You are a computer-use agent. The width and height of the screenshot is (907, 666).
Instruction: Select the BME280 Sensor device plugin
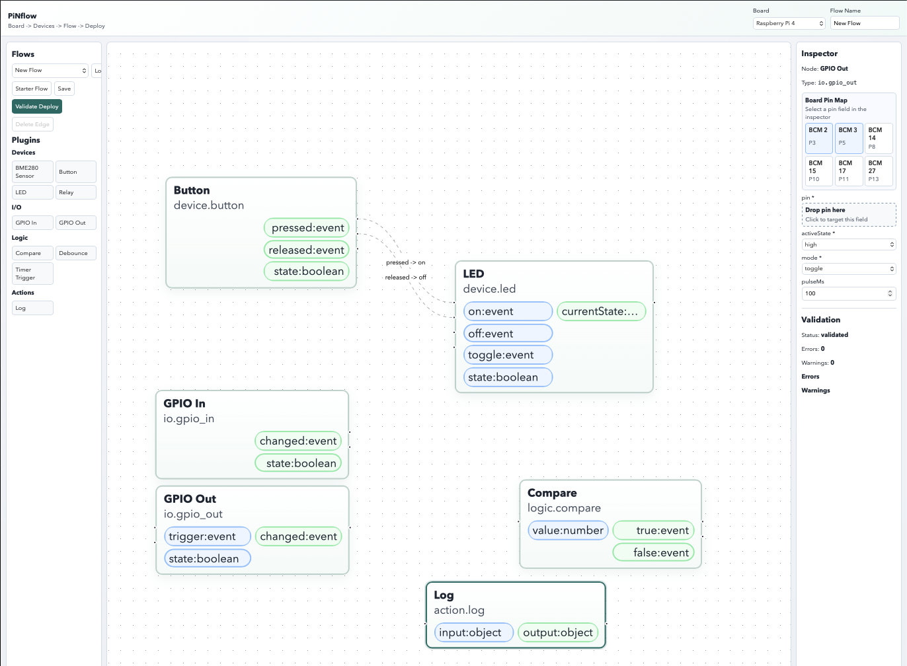pos(32,172)
